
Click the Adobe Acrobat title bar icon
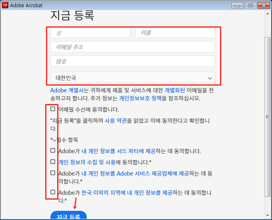point(5,5)
